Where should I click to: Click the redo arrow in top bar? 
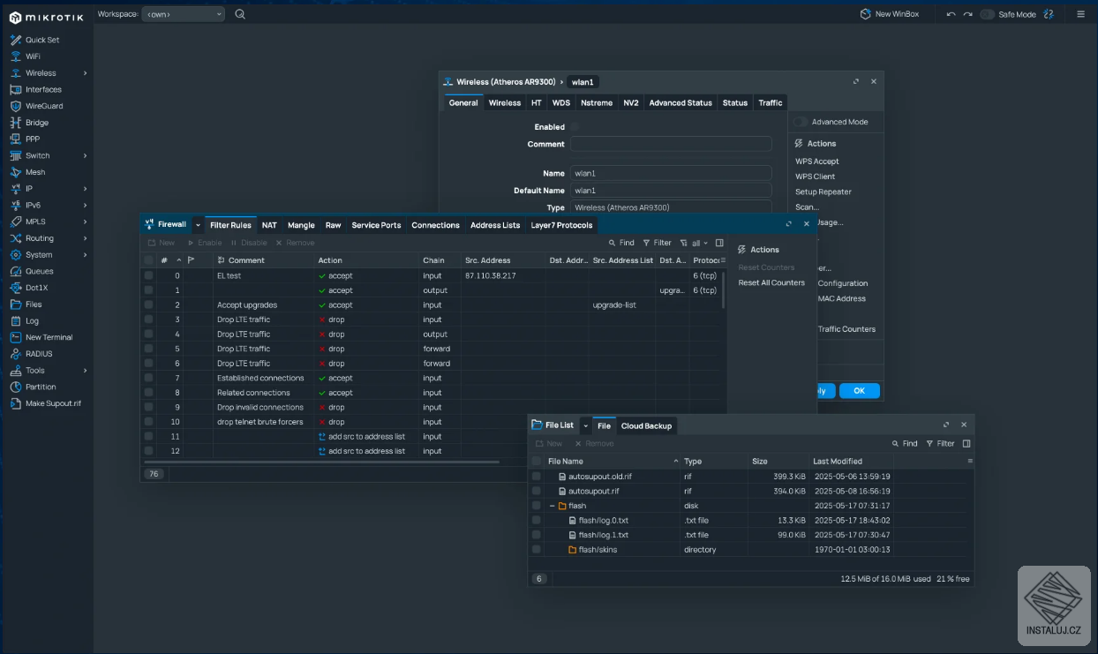tap(967, 14)
